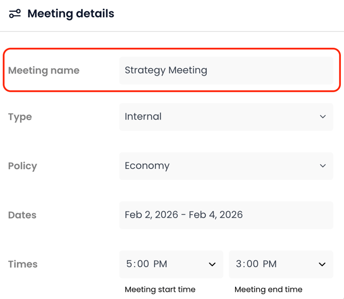344x299 pixels.
Task: Click the Meeting start time caption
Action: pyautogui.click(x=160, y=289)
